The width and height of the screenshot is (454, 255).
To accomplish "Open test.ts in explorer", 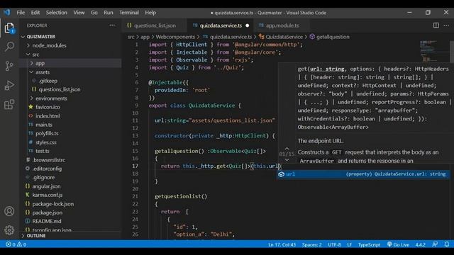I will (43, 151).
